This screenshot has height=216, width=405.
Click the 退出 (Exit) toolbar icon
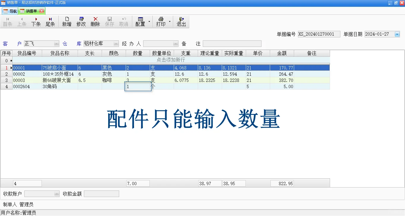[x=181, y=21]
